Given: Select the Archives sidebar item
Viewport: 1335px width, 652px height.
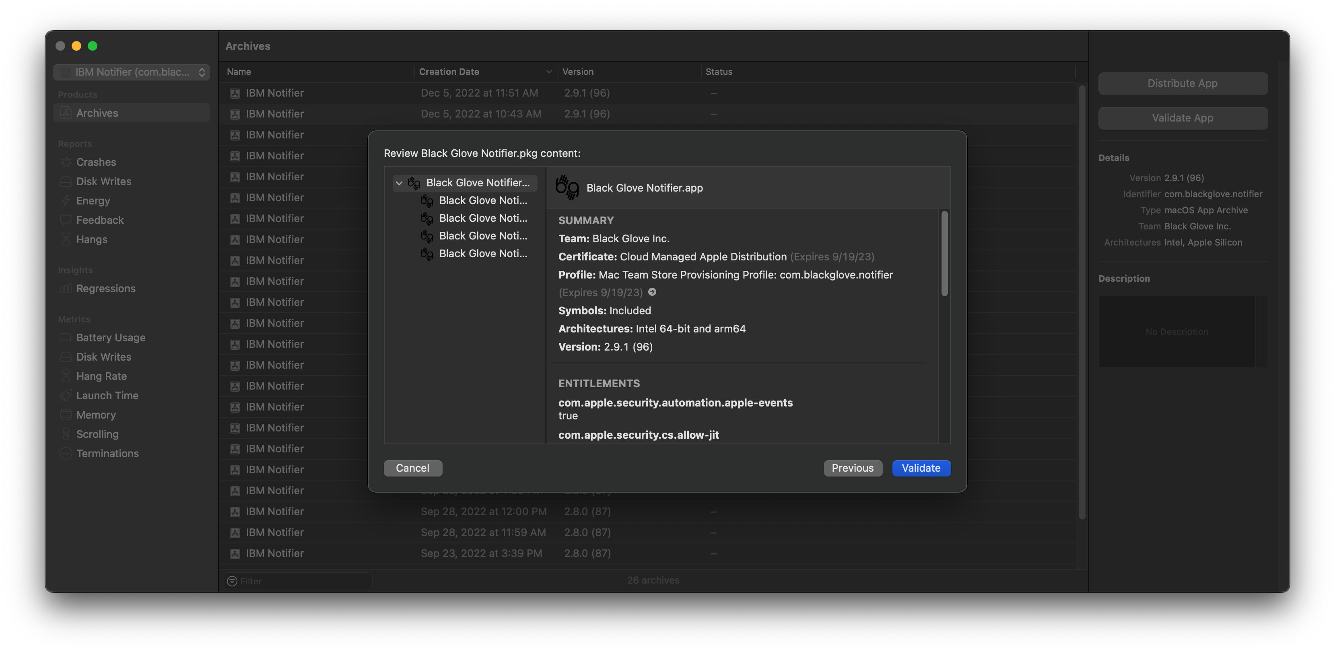Looking at the screenshot, I should pyautogui.click(x=132, y=113).
